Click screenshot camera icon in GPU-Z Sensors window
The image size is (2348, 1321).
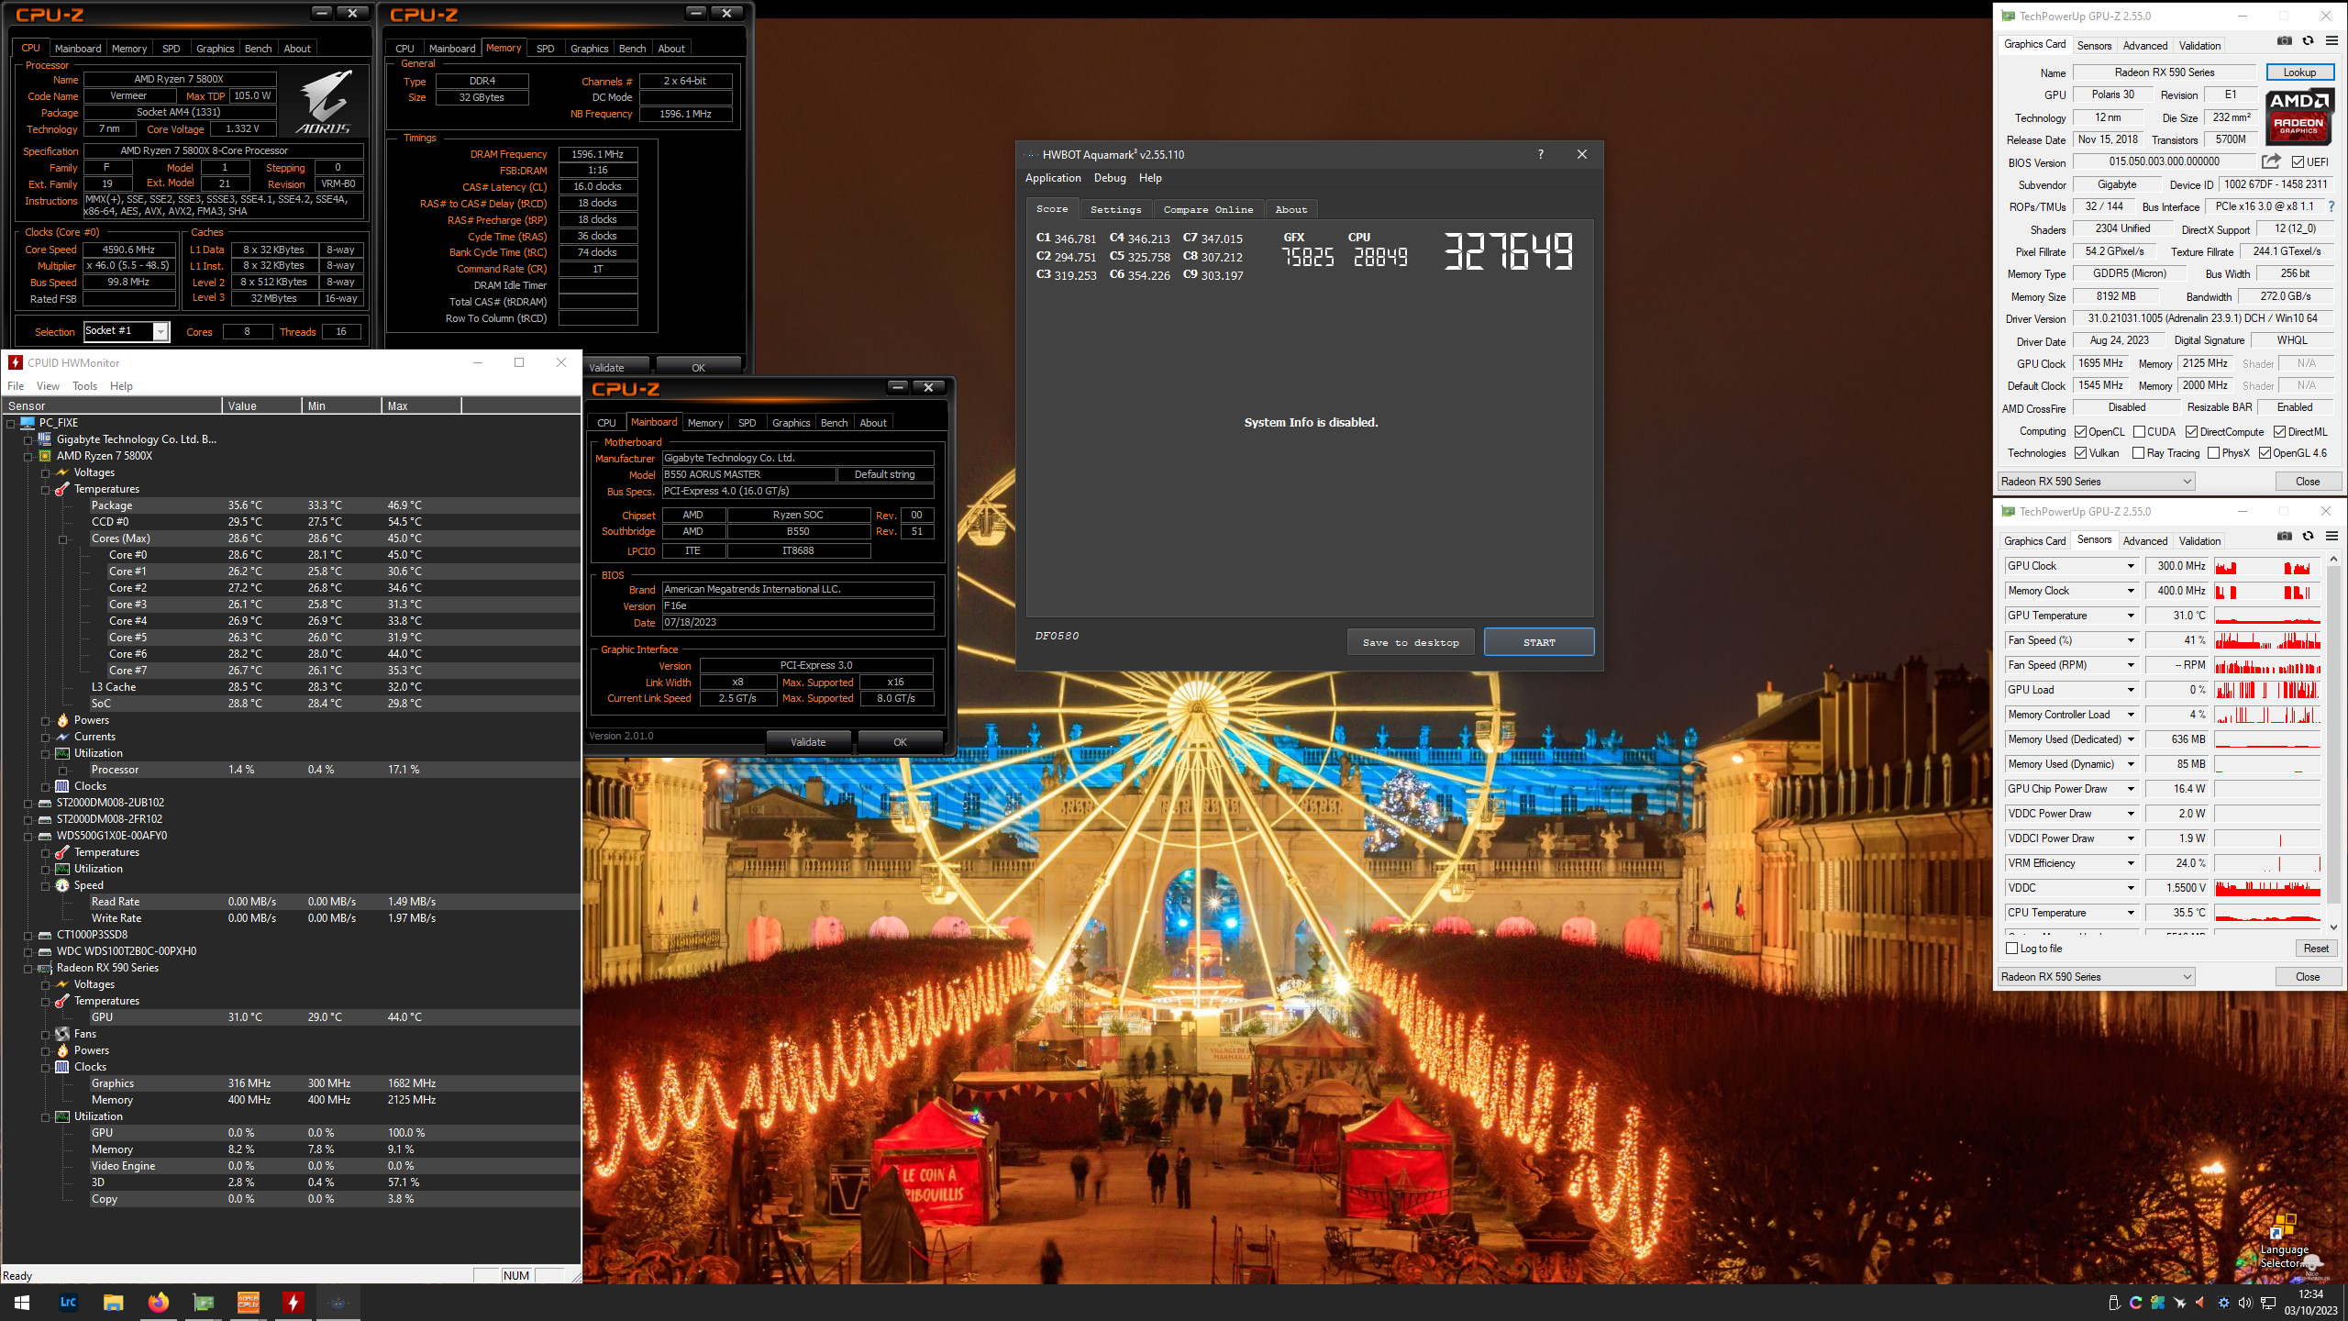(x=2285, y=538)
